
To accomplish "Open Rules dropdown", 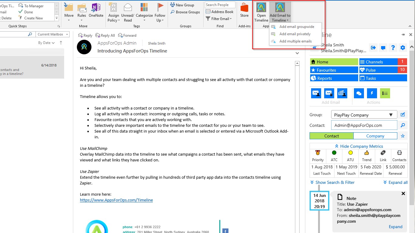I will [82, 12].
